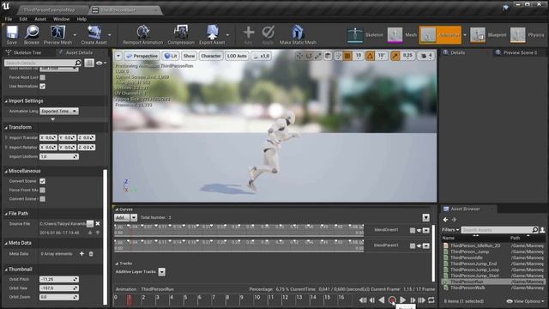Jump to the last frame
549x309 pixels.
point(421,300)
